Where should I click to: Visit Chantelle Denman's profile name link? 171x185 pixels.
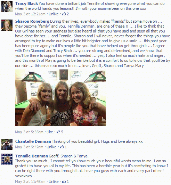pos(33,141)
